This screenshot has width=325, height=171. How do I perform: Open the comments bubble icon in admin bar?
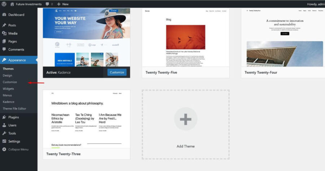[47, 4]
